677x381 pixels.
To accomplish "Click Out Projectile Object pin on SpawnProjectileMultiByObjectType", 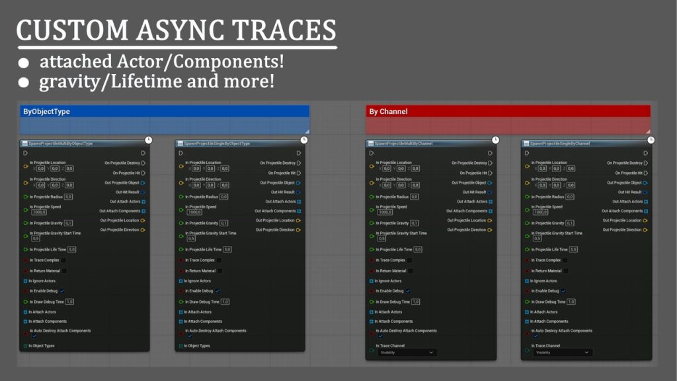I will (143, 183).
